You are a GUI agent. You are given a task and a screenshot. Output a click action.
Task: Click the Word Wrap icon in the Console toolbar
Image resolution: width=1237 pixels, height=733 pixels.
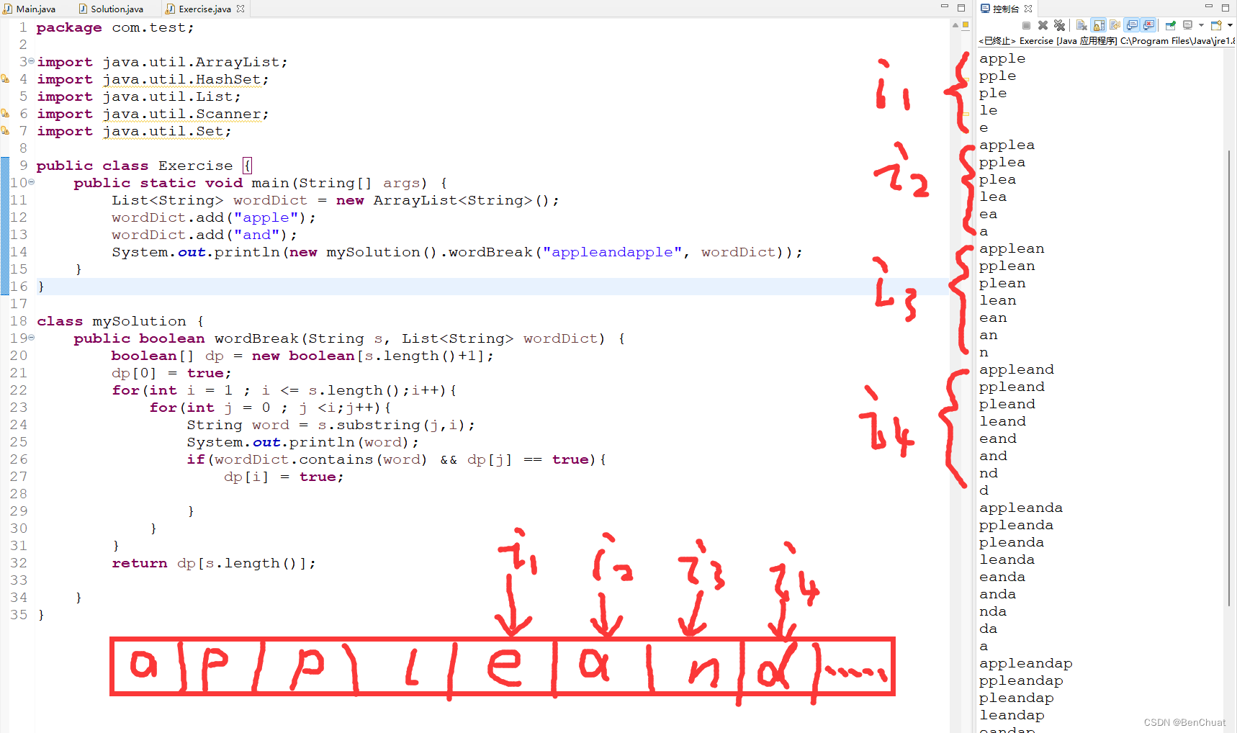[x=1114, y=24]
